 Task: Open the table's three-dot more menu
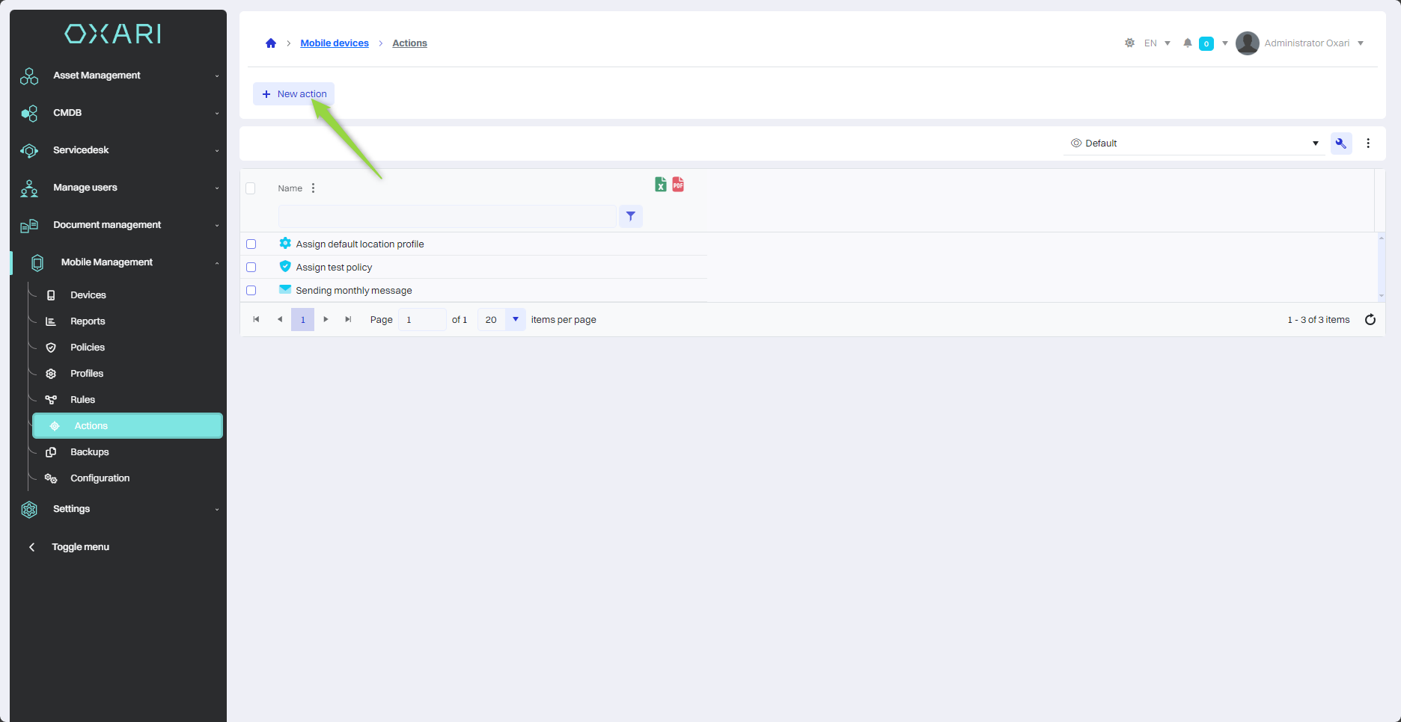point(1368,144)
